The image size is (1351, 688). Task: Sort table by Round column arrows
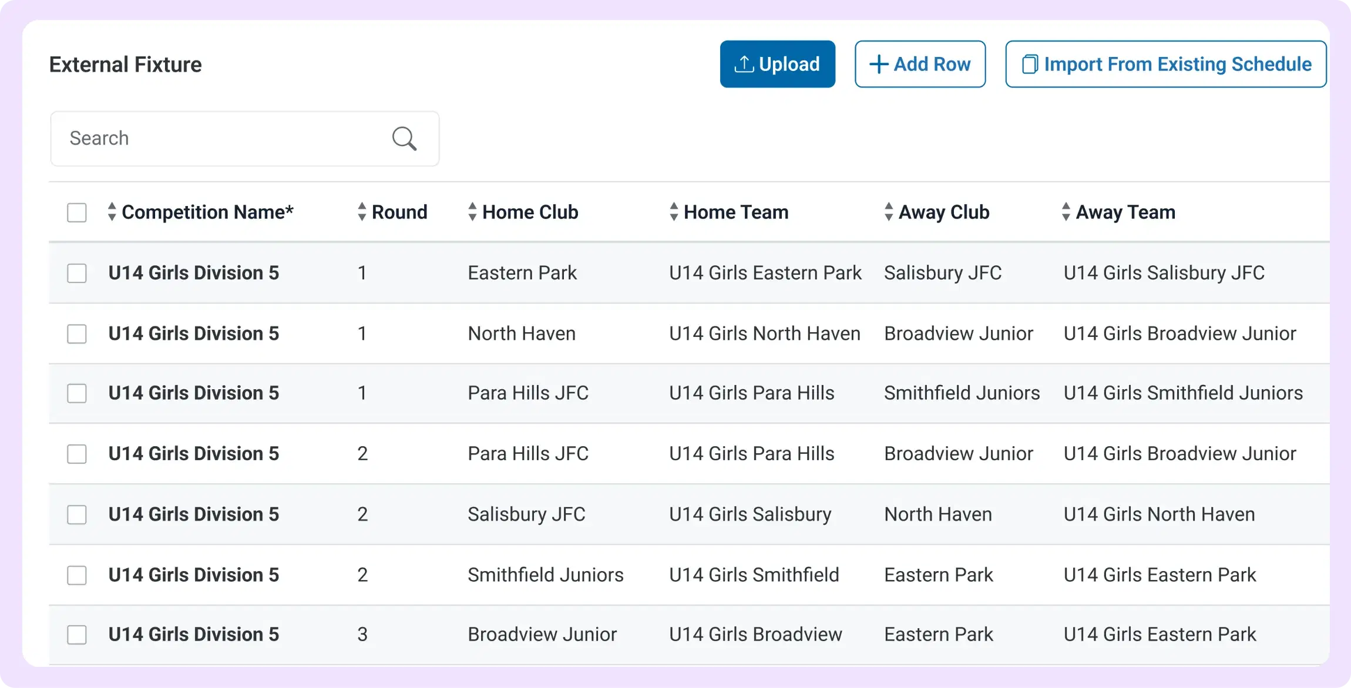(x=362, y=212)
